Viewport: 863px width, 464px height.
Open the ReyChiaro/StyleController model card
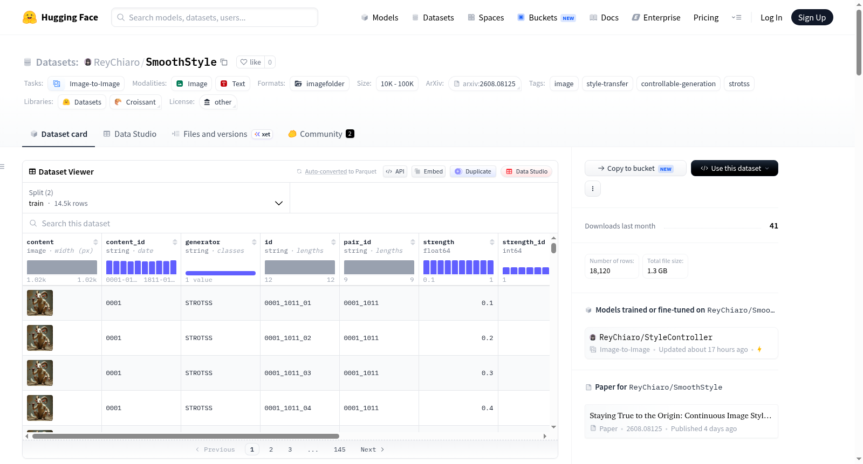click(x=681, y=343)
